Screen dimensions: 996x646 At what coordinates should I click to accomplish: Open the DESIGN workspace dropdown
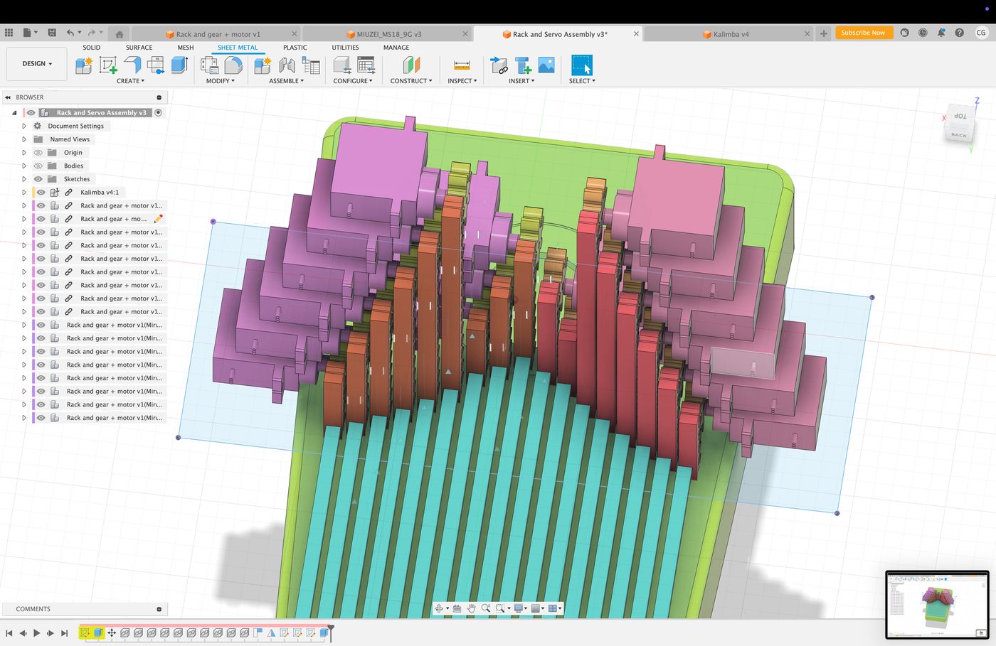pyautogui.click(x=37, y=64)
